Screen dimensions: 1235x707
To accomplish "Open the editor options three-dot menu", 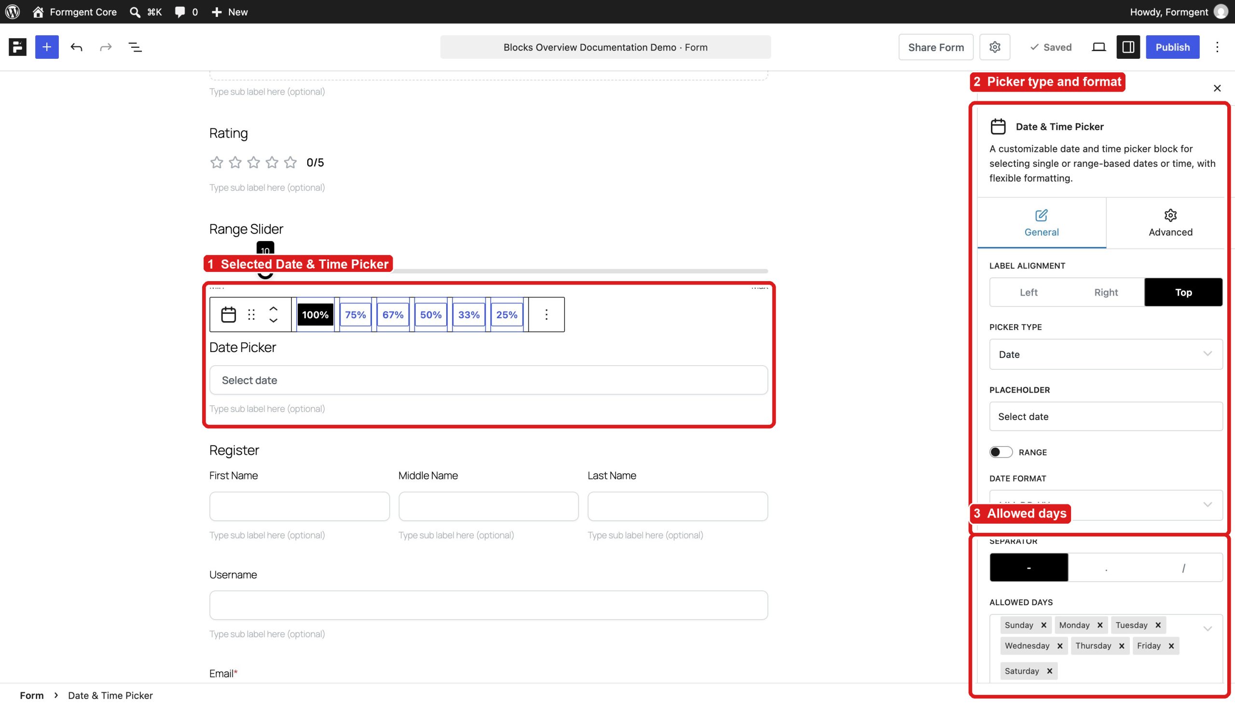I will pyautogui.click(x=1217, y=47).
